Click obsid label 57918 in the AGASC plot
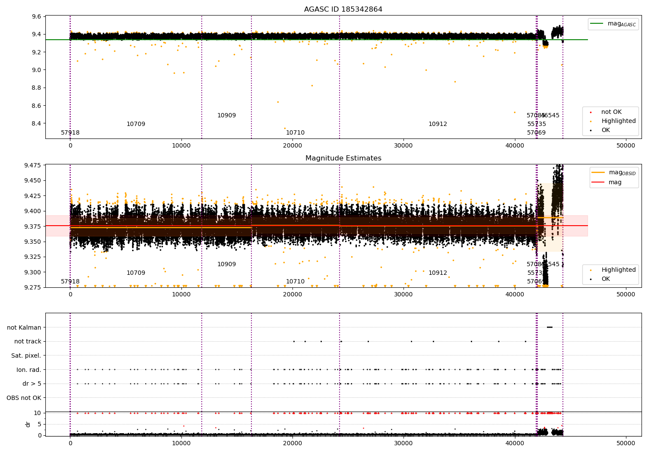Screen dimensions: 648x453 [70, 133]
